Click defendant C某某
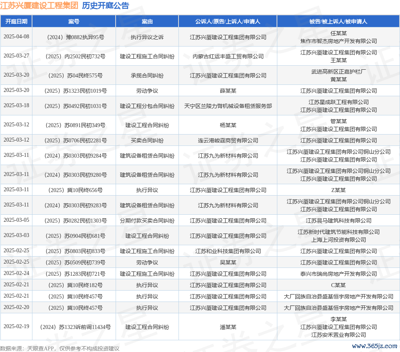 pos(339,286)
